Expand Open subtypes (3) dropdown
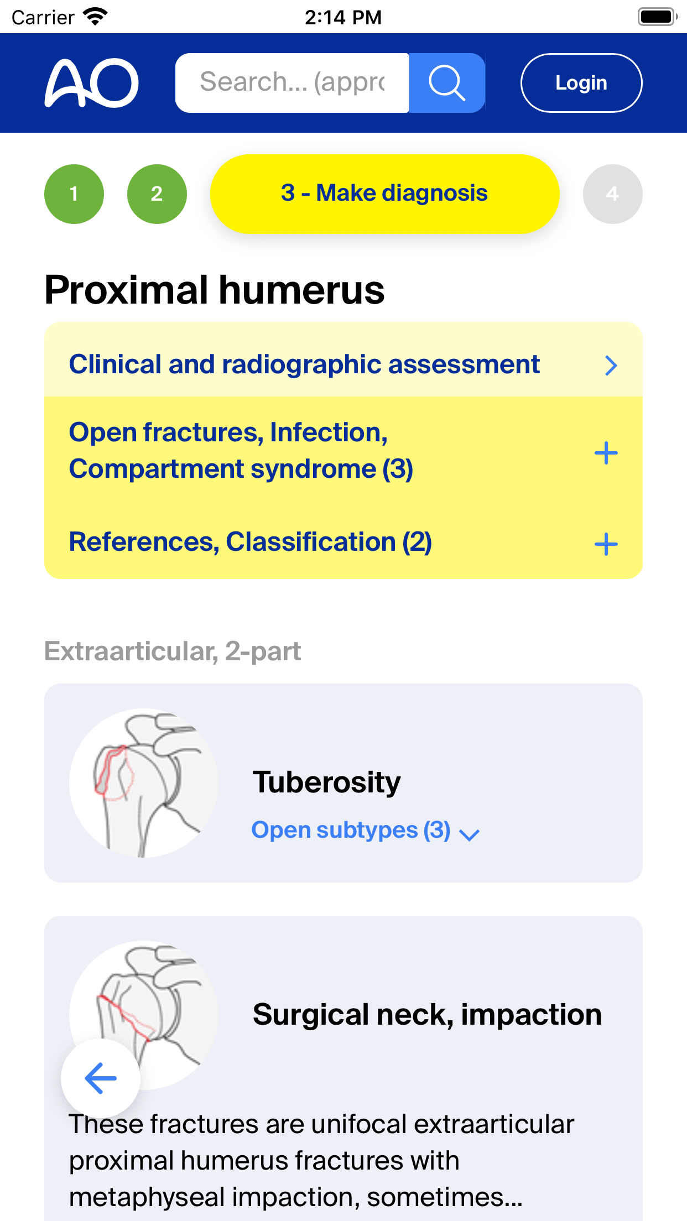 click(365, 831)
